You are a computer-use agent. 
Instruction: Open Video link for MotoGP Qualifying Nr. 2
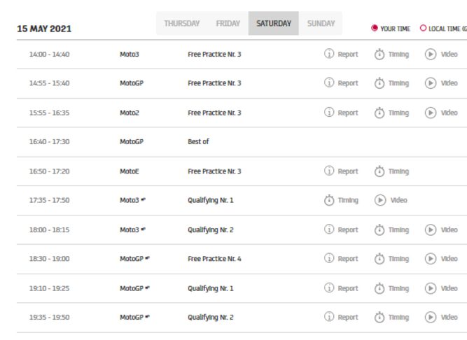(449, 318)
